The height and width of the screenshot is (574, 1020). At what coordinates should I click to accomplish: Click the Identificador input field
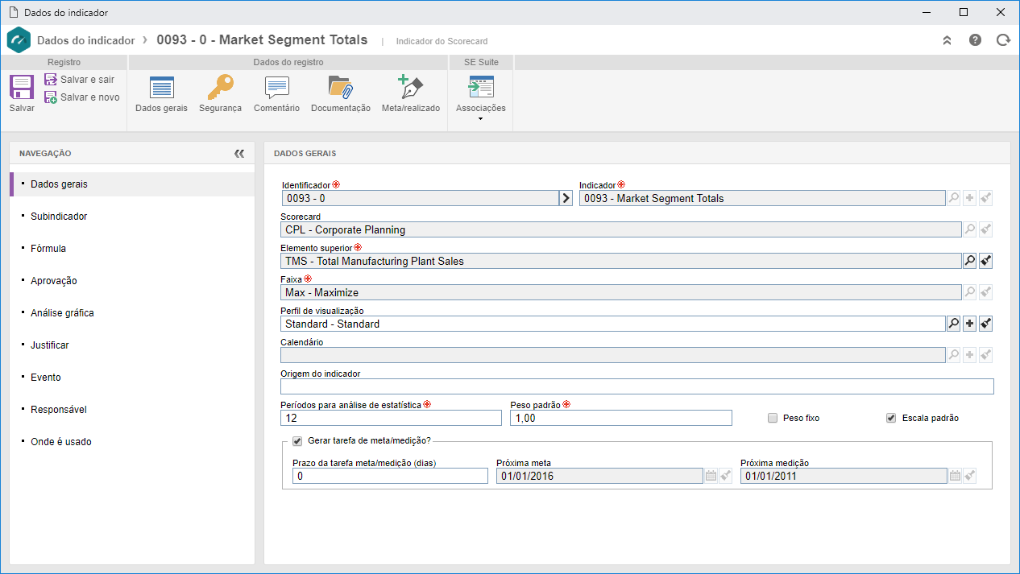[x=420, y=198]
